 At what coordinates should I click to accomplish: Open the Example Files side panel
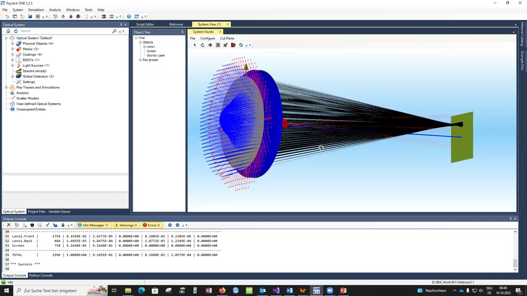522,61
